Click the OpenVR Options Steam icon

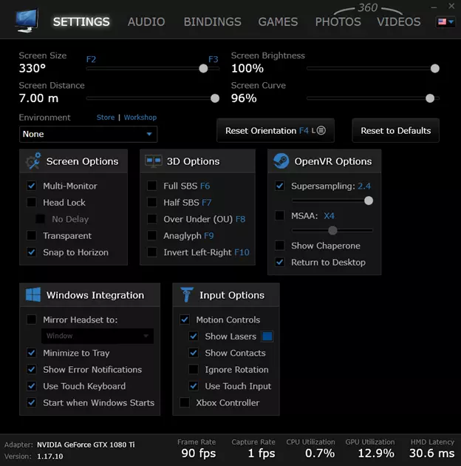coord(281,161)
